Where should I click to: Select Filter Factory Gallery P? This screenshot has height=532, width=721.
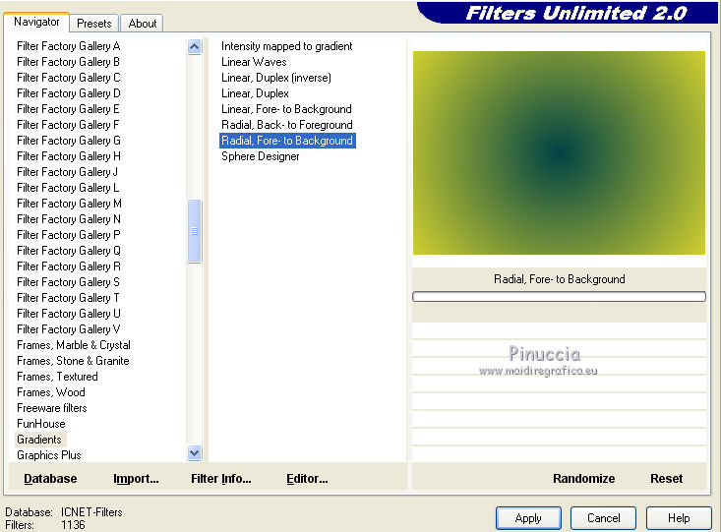69,235
